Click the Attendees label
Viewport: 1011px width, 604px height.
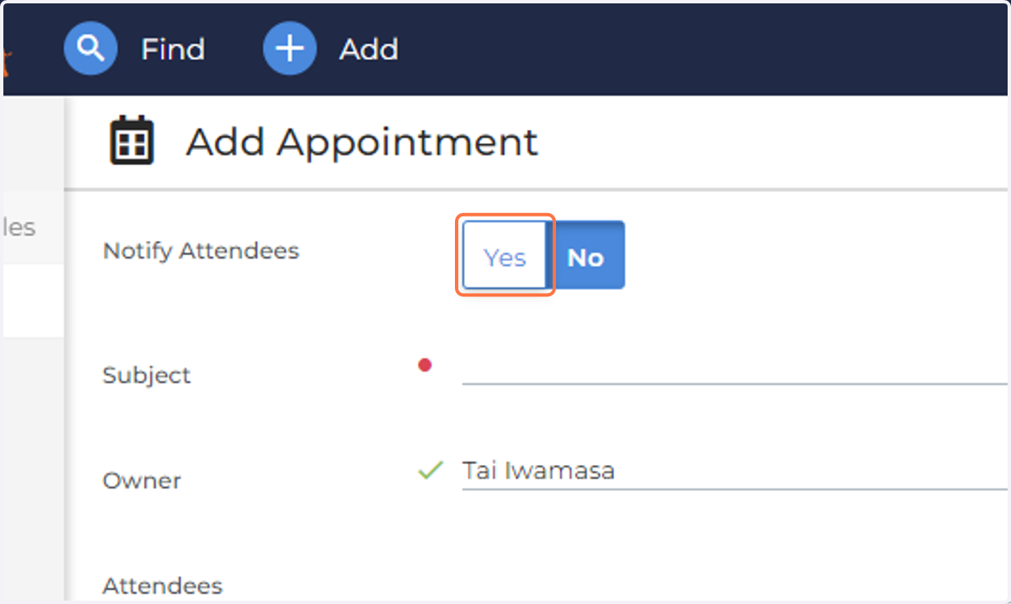pyautogui.click(x=163, y=585)
